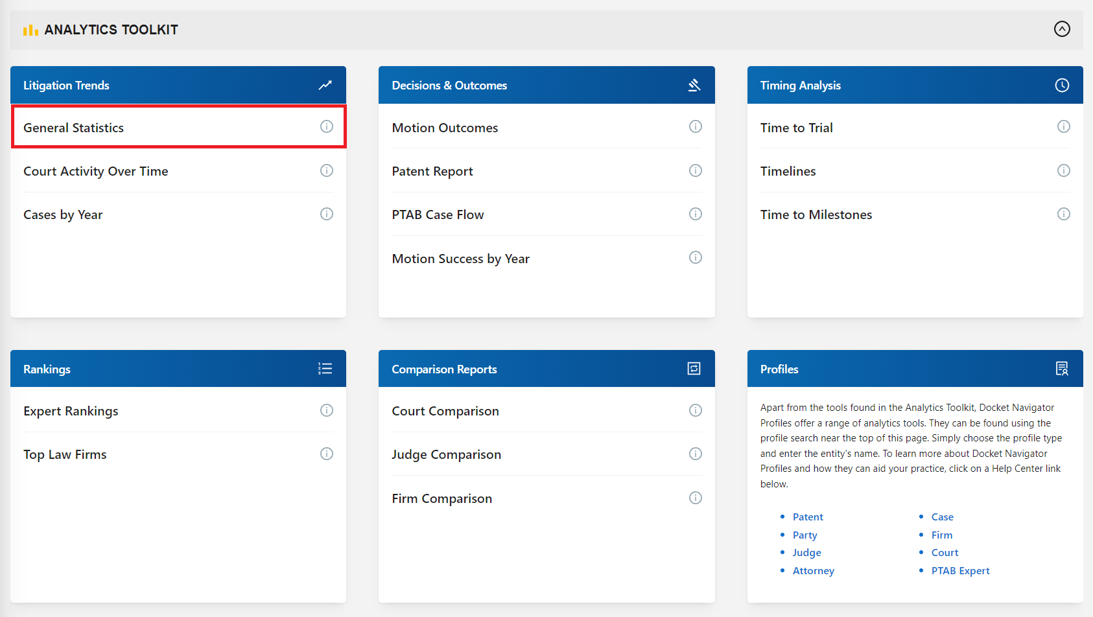The width and height of the screenshot is (1093, 617).
Task: Click the info icon next to Motion Outcomes
Action: [695, 126]
